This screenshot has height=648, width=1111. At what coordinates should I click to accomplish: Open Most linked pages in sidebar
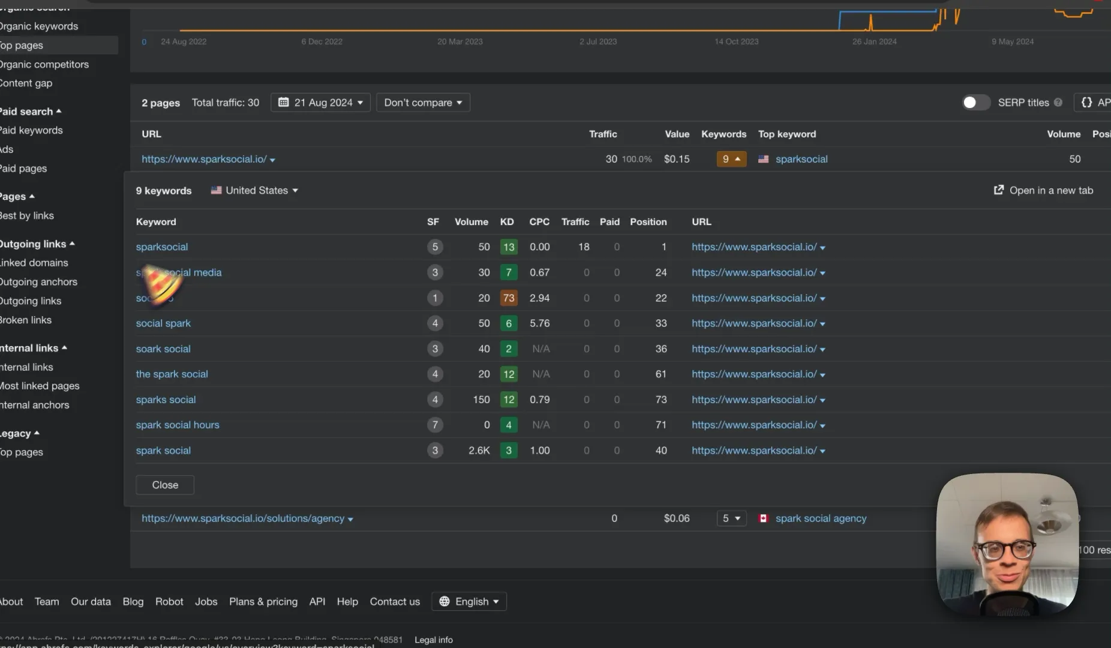pos(40,386)
